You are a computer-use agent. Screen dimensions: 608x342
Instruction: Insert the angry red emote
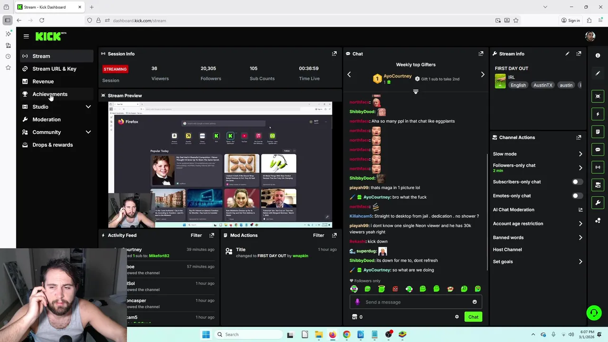coord(395,289)
